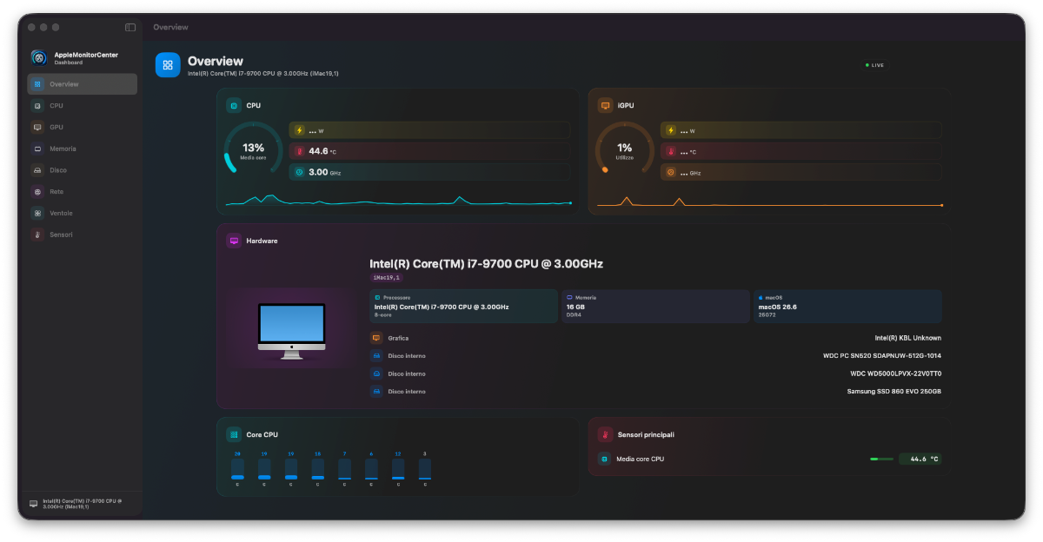The width and height of the screenshot is (1043, 542).
Task: Click the iMac hardware thumbnail
Action: [x=291, y=331]
